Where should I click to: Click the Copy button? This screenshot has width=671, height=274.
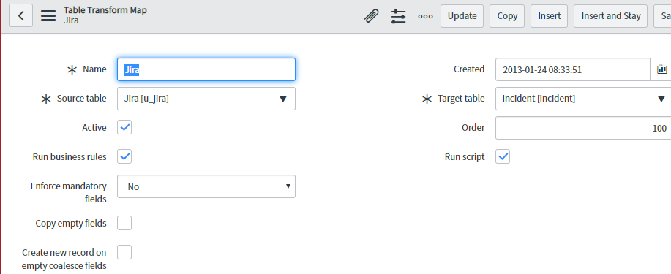(x=507, y=16)
